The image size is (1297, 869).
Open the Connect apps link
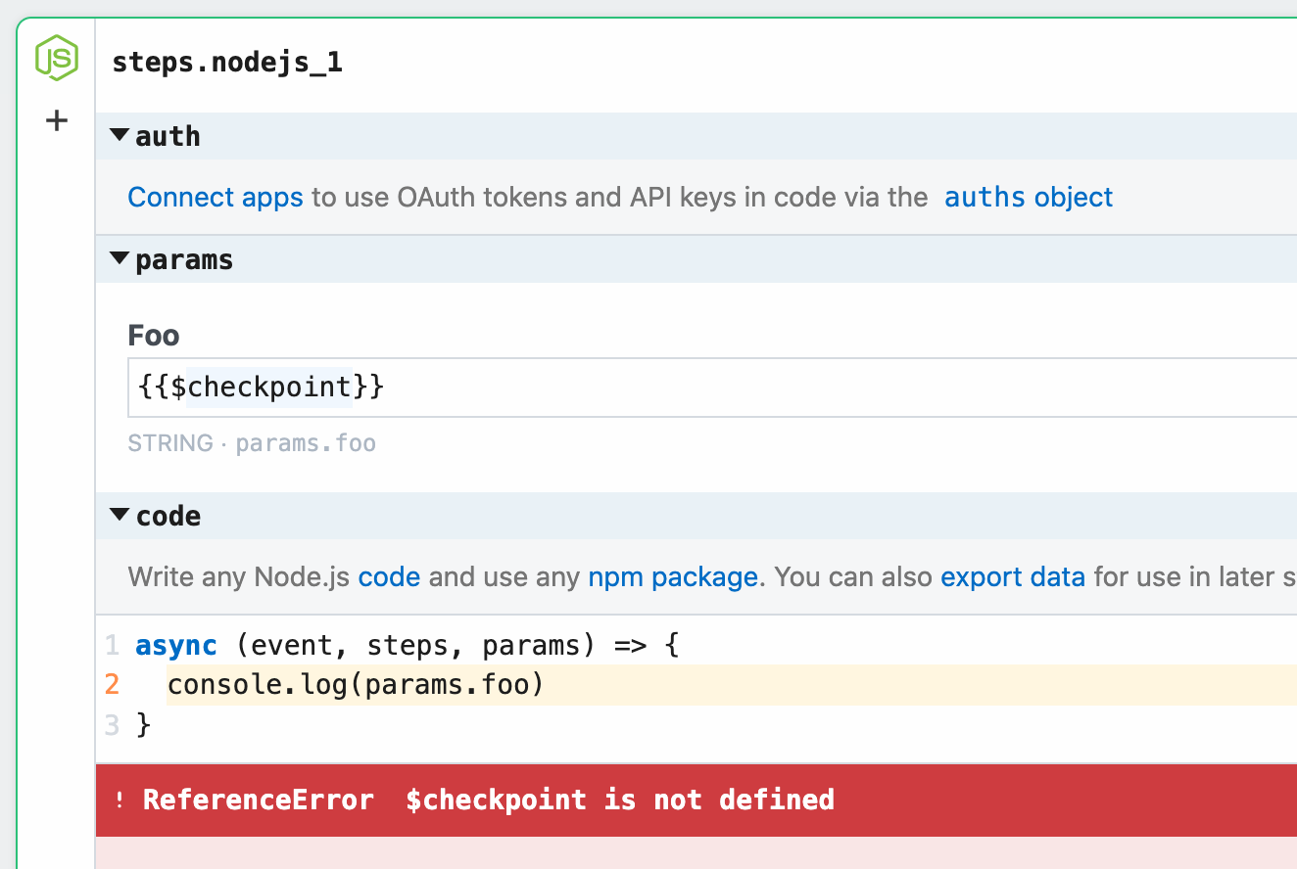tap(216, 198)
